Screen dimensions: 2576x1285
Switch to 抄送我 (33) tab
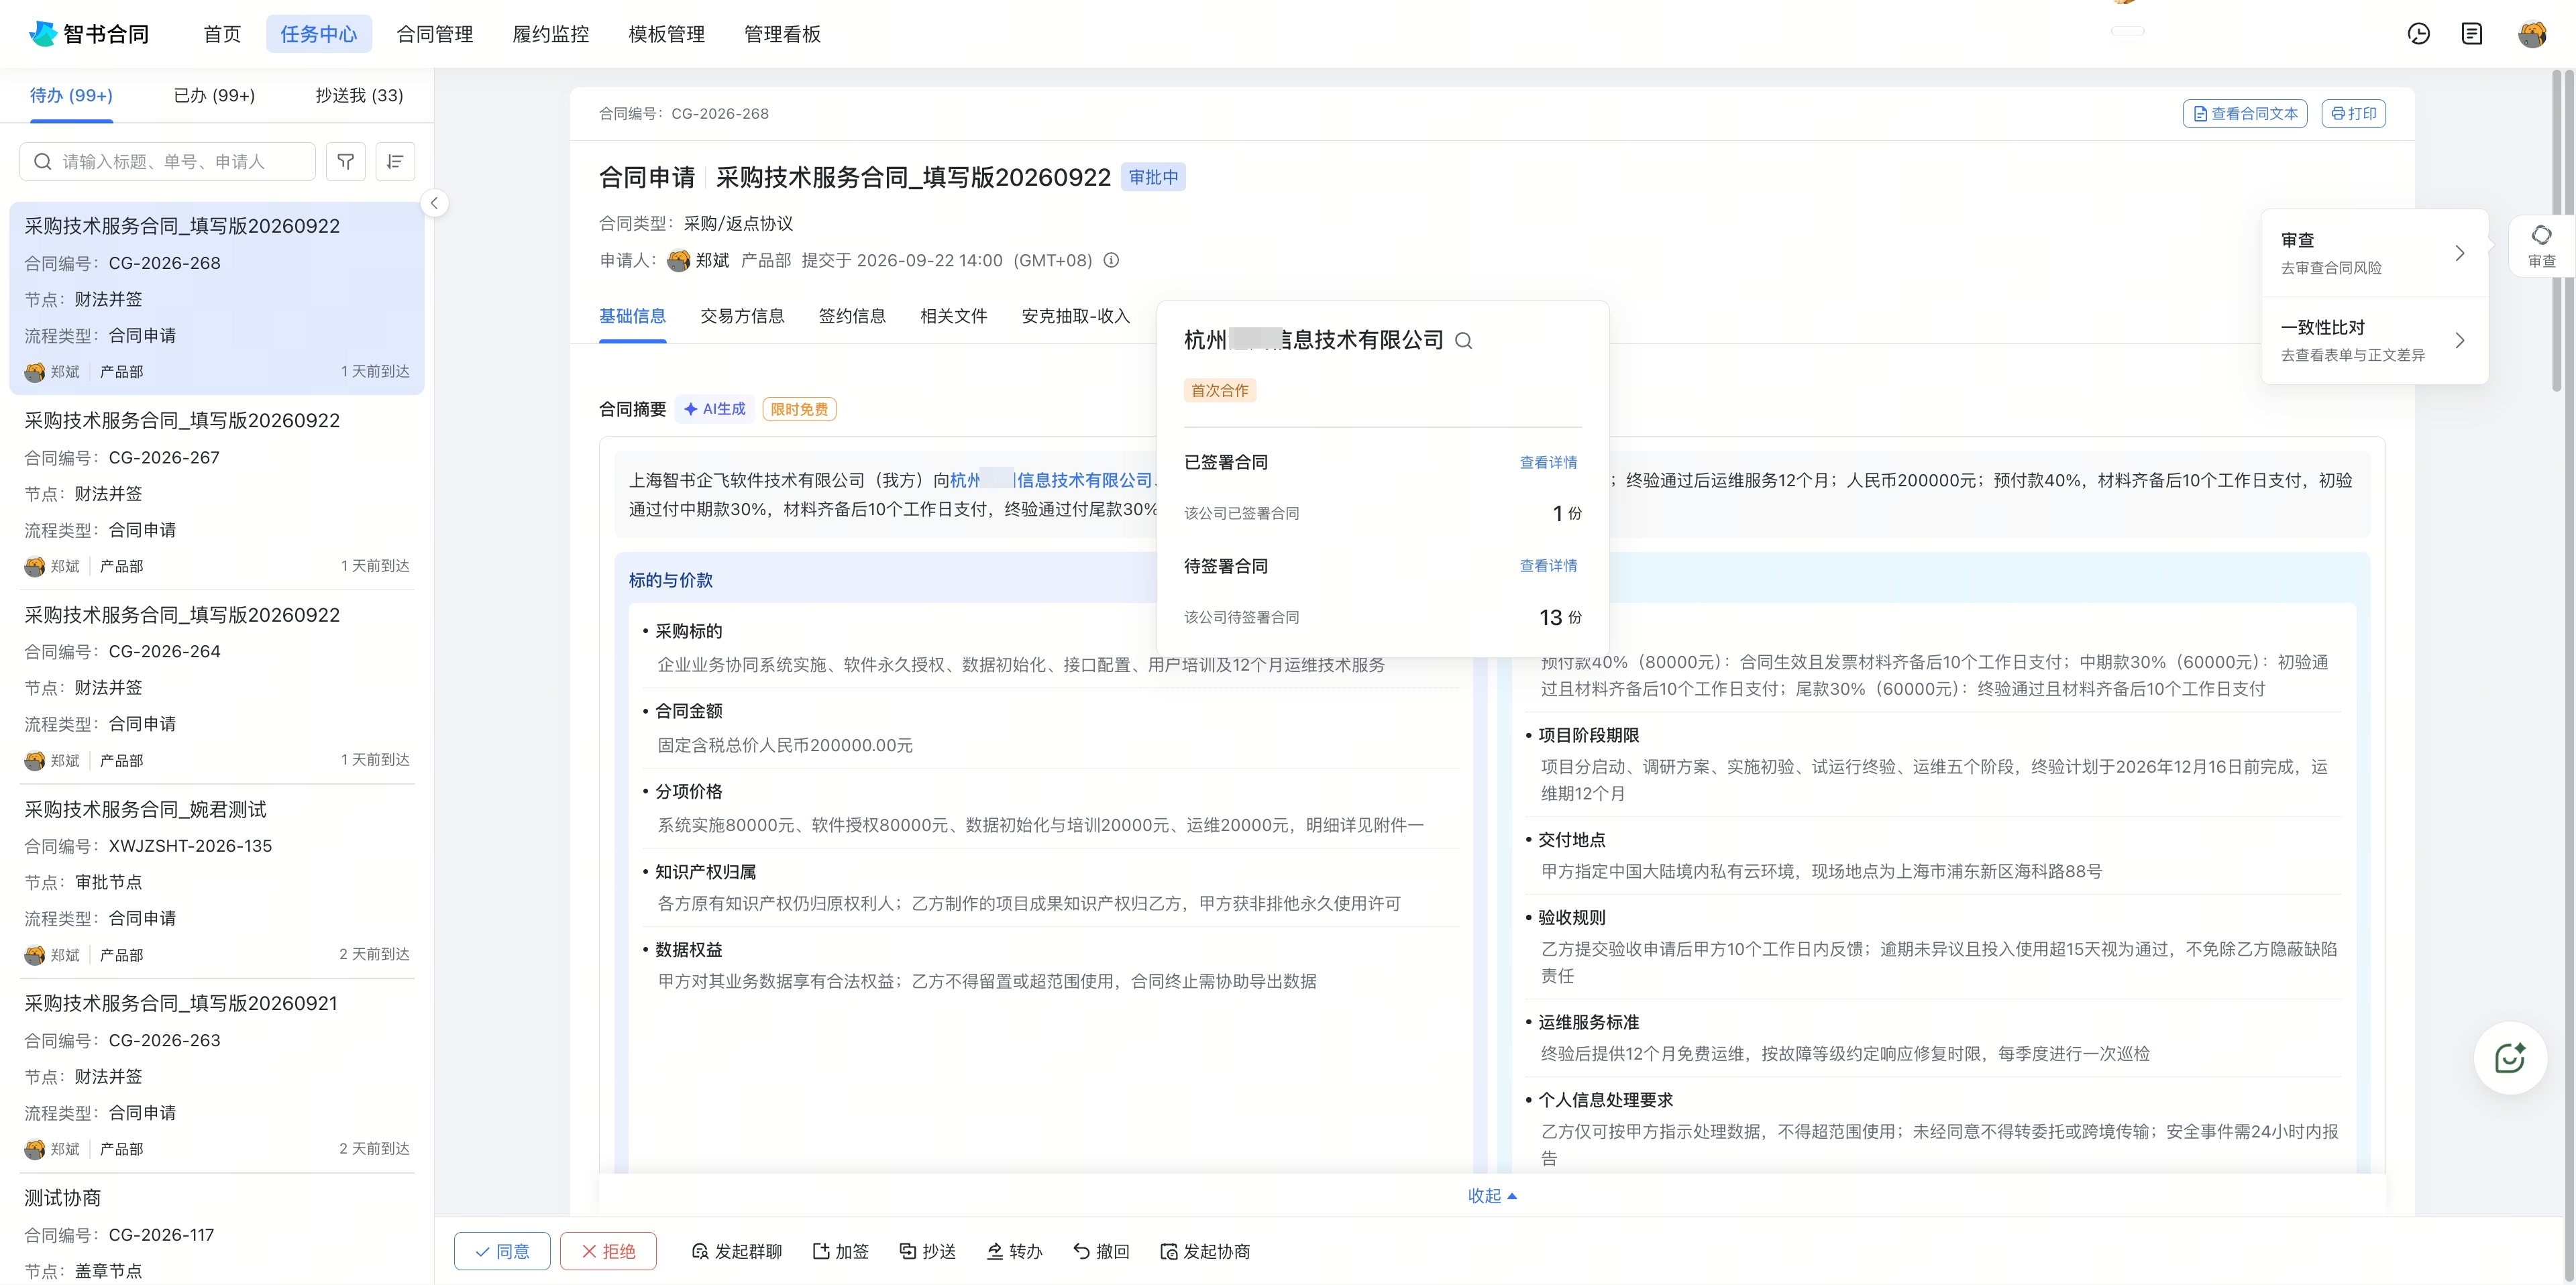point(359,95)
